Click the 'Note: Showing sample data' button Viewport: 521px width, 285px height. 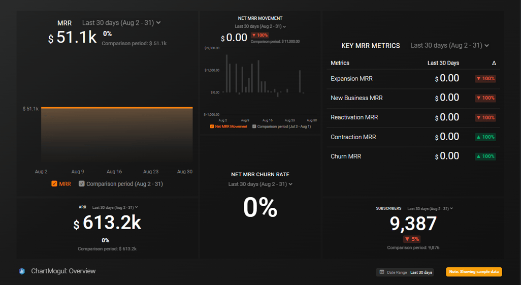[474, 272]
